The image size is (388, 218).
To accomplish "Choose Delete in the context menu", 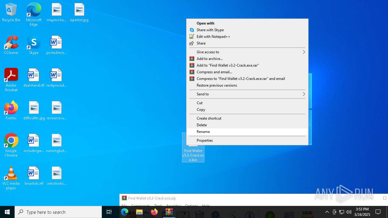I will pyautogui.click(x=247, y=125).
